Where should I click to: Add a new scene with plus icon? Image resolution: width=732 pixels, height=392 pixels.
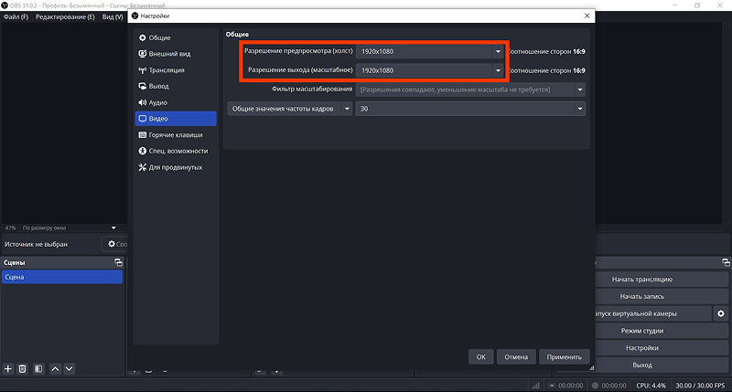pos(8,368)
